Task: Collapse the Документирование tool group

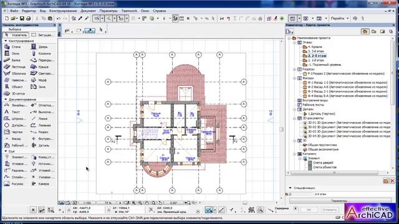Action: [x=6, y=100]
